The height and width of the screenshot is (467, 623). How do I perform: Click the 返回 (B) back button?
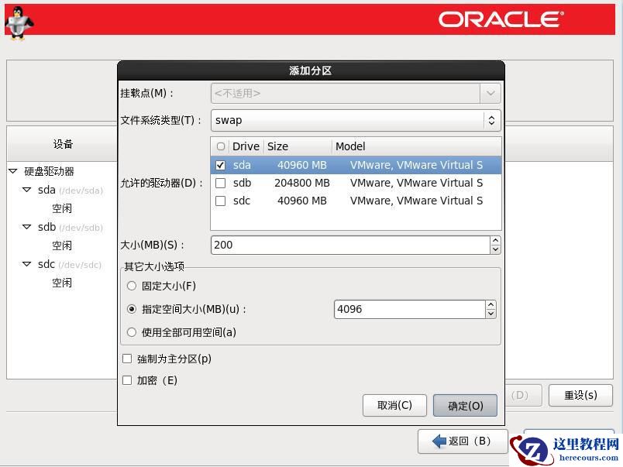pos(463,441)
